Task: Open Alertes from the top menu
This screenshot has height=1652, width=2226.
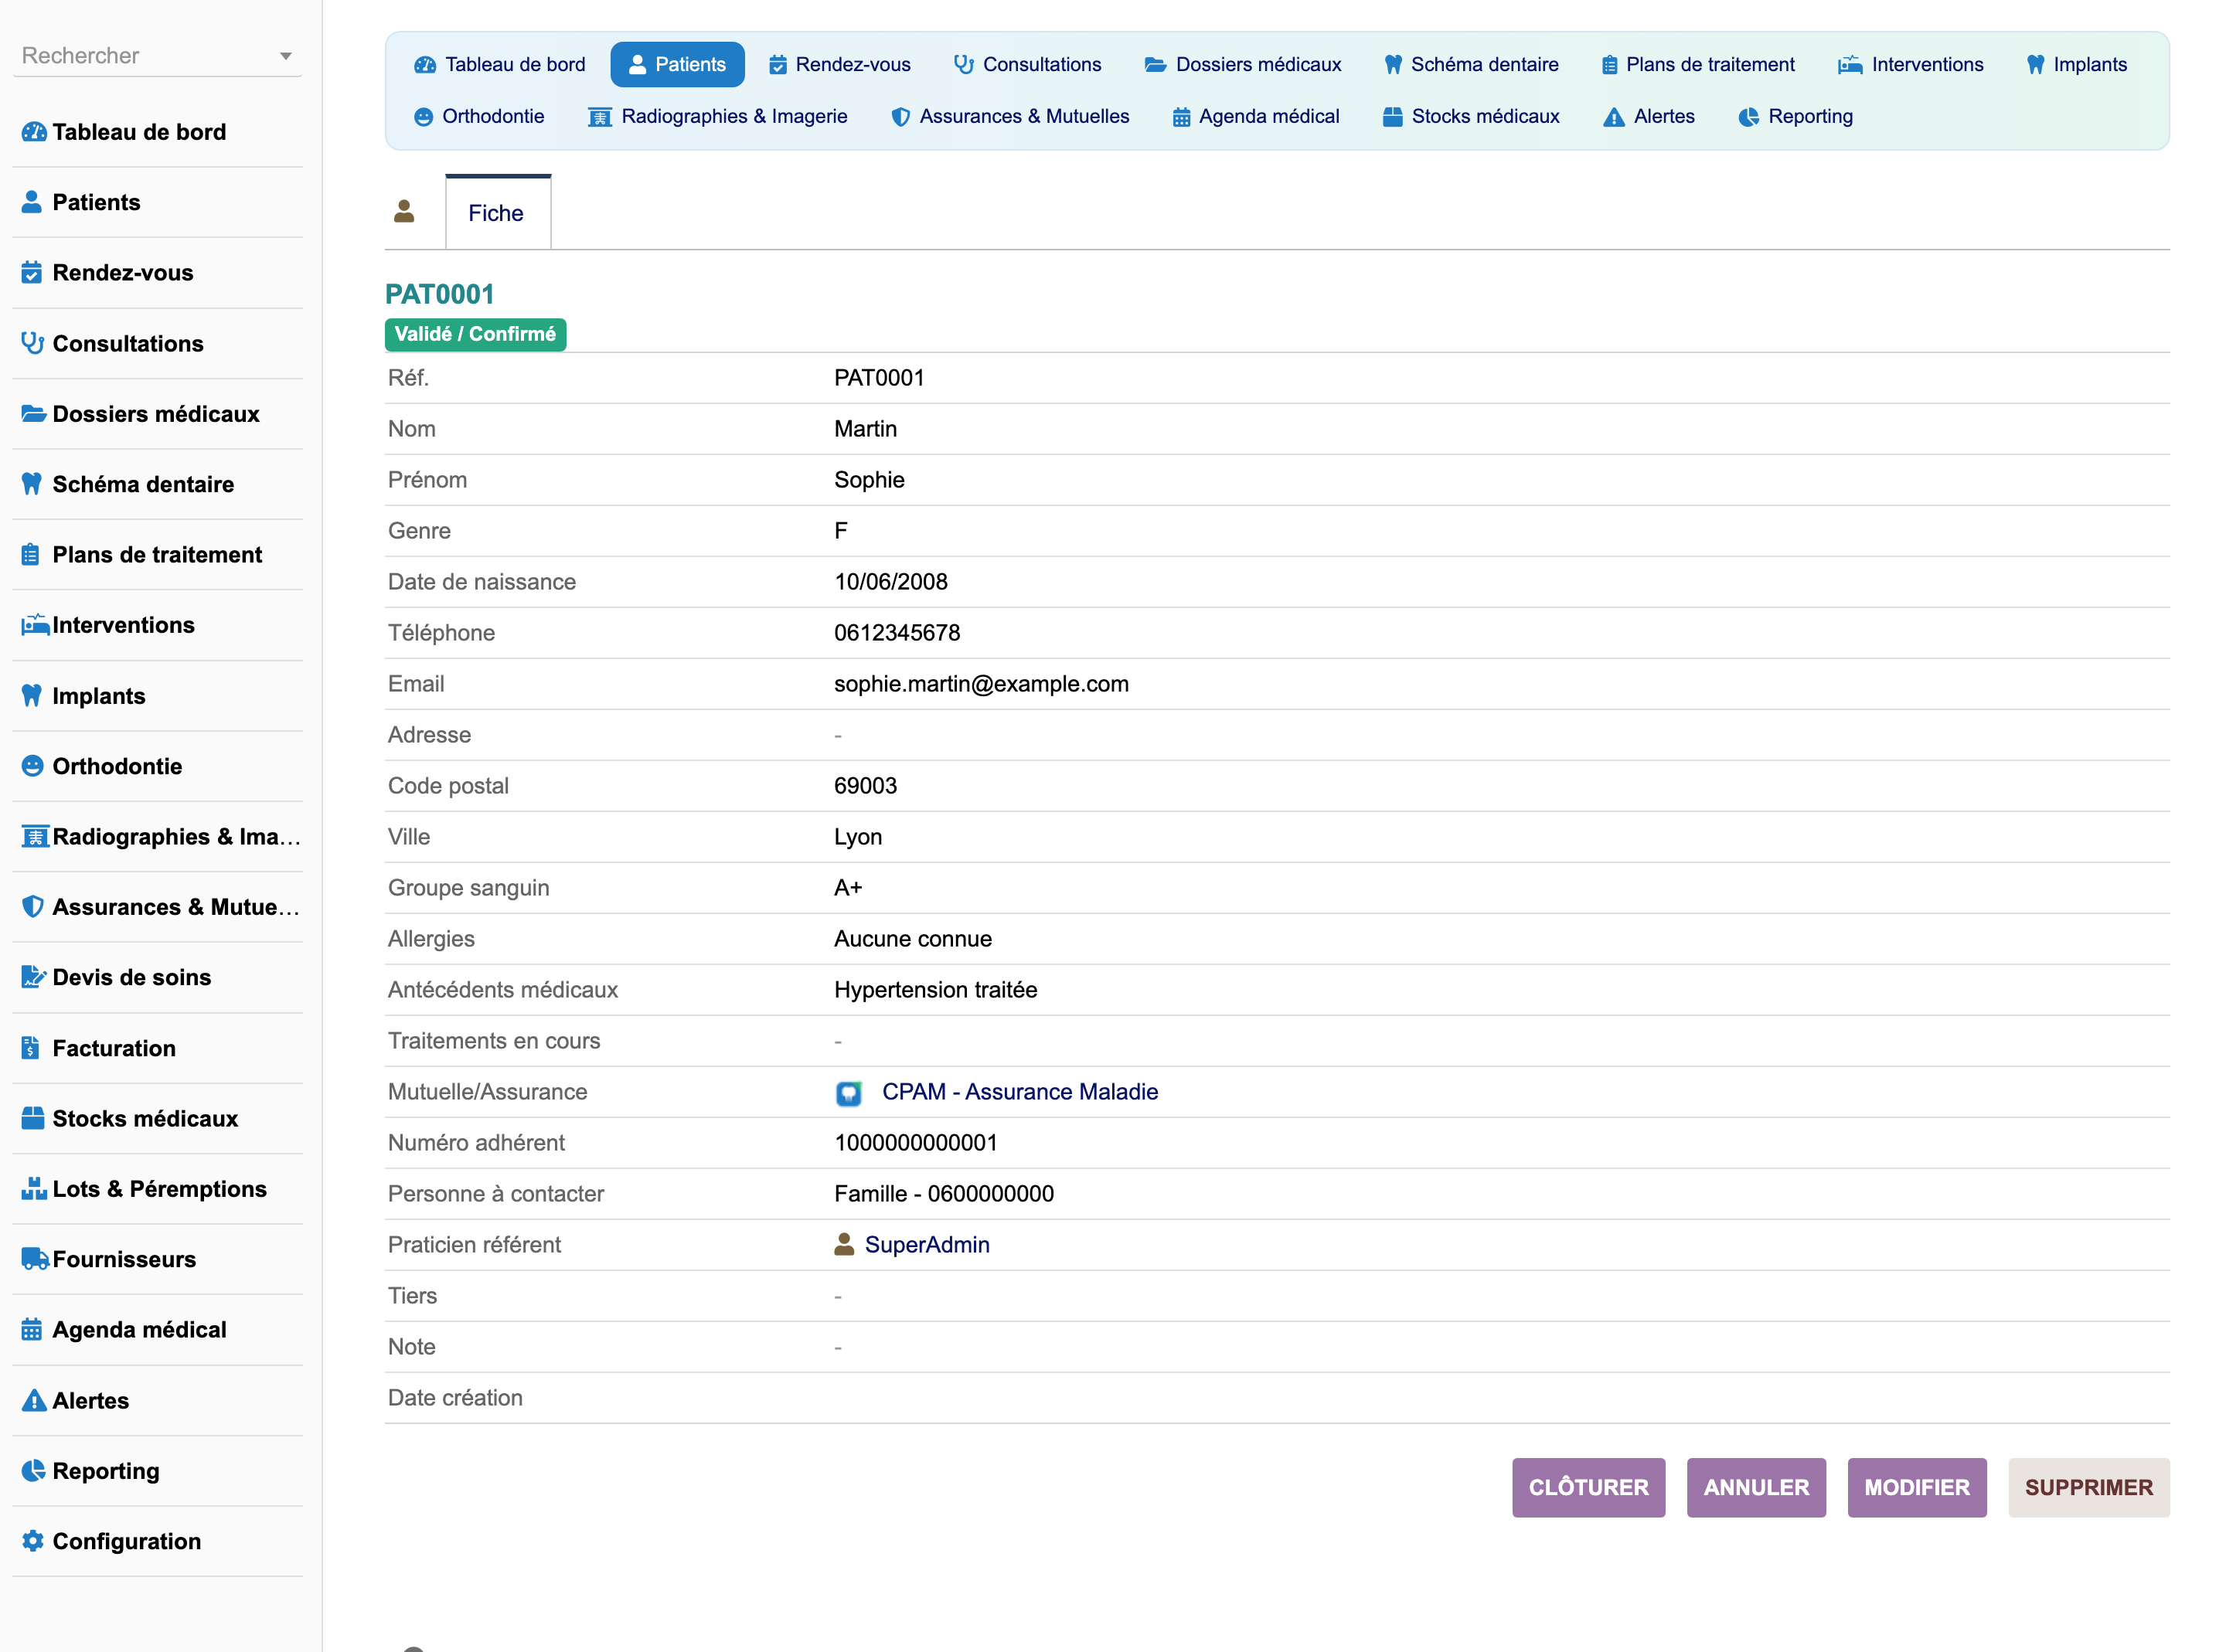Action: (x=1649, y=116)
